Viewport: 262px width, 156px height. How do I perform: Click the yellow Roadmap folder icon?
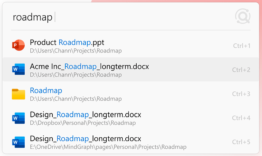pyautogui.click(x=18, y=94)
